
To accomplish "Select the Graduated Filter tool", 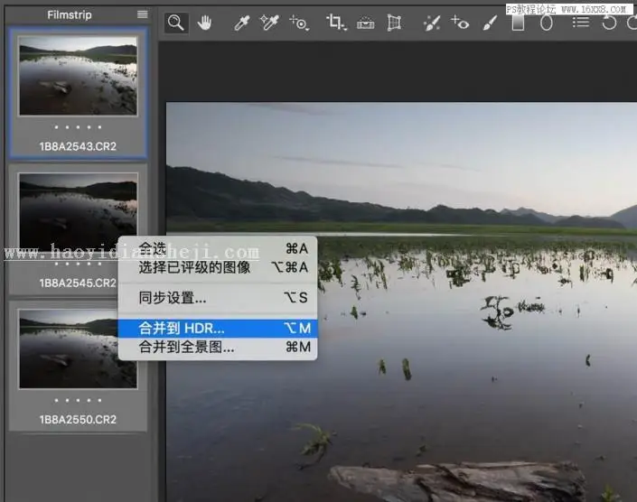I will [518, 23].
